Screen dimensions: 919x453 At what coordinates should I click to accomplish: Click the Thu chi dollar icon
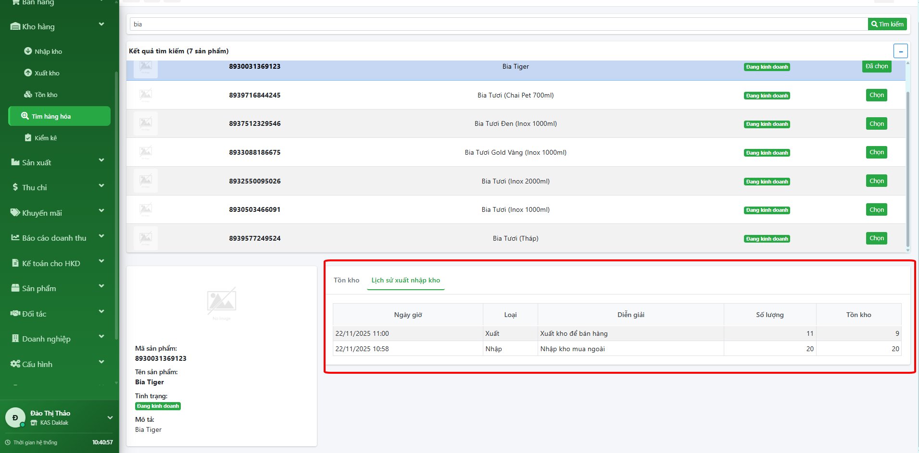pyautogui.click(x=15, y=187)
